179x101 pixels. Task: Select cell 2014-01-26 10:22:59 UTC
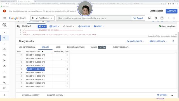pos(35,80)
